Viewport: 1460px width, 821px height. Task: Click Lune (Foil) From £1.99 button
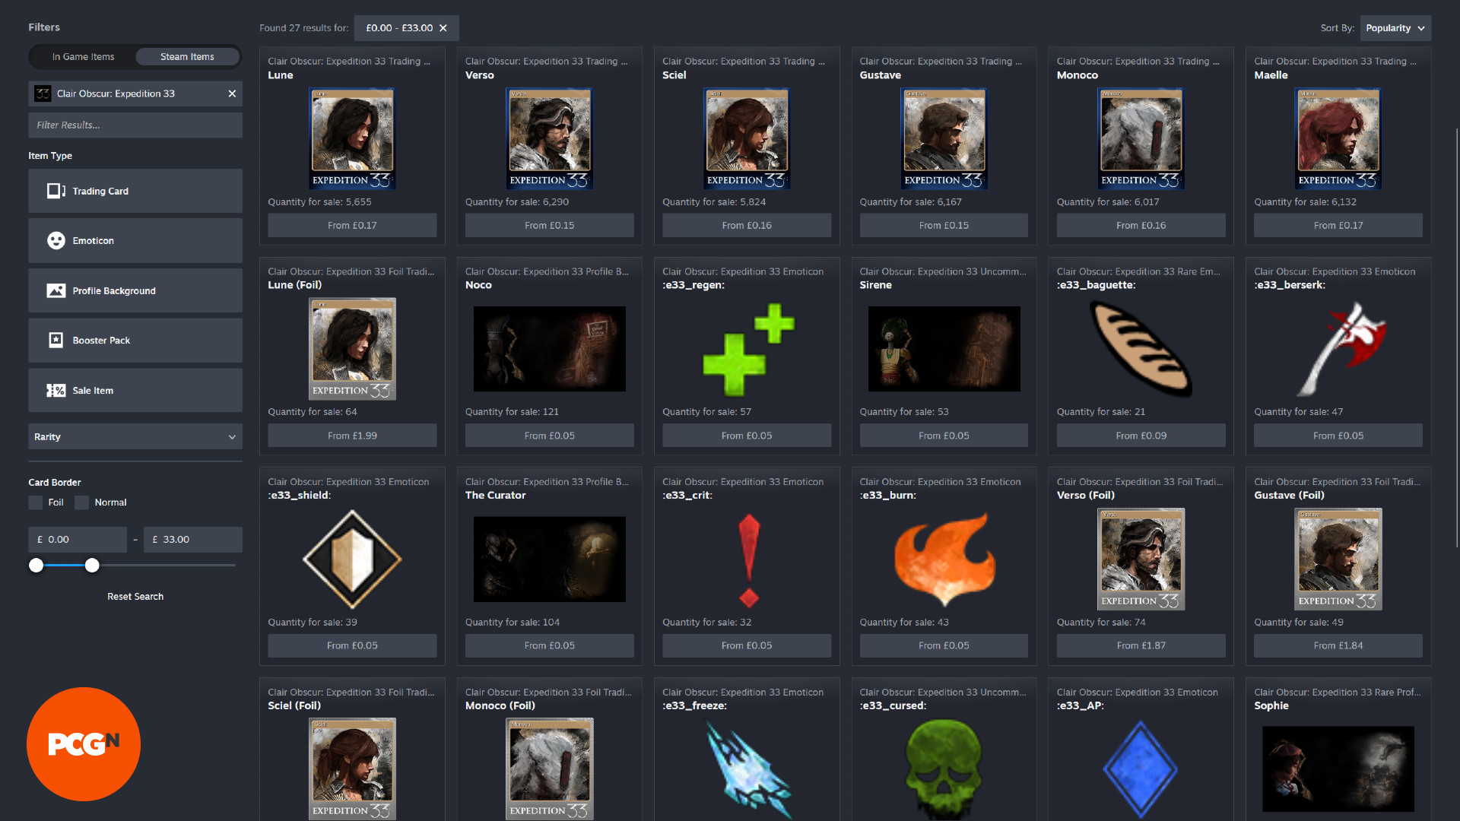point(352,436)
